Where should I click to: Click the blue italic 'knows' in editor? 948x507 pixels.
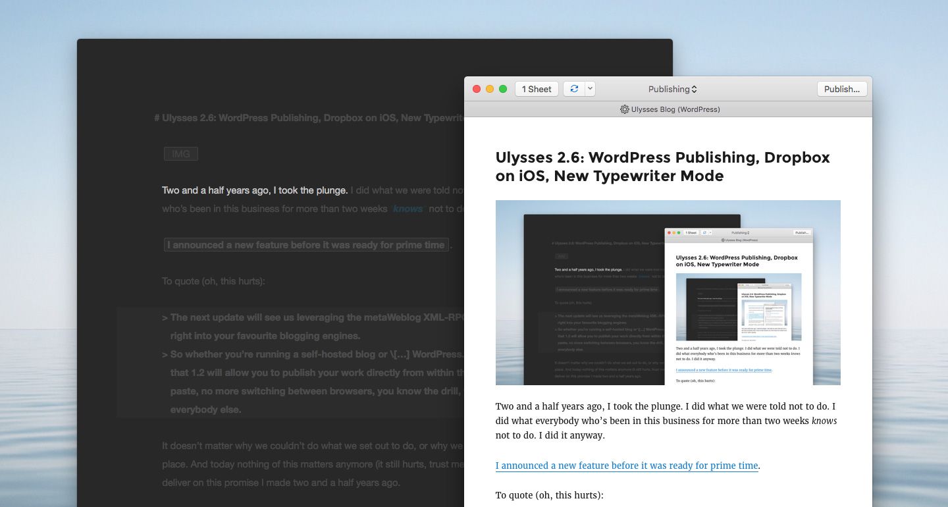point(408,209)
